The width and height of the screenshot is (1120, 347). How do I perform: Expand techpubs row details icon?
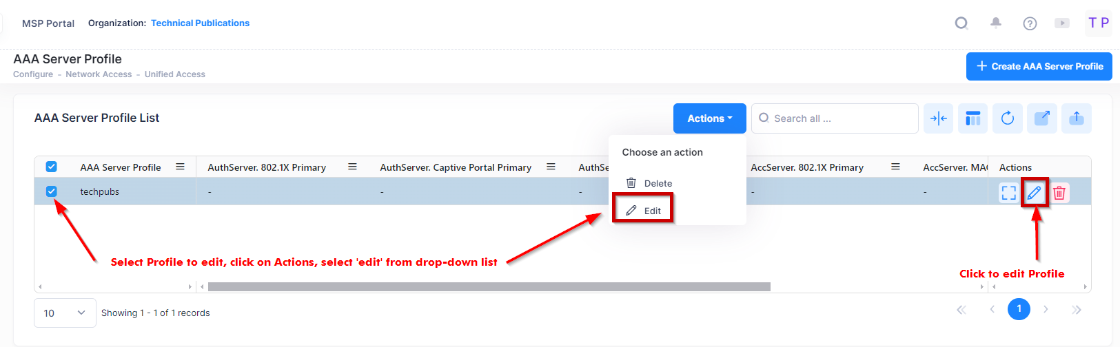pos(1008,193)
